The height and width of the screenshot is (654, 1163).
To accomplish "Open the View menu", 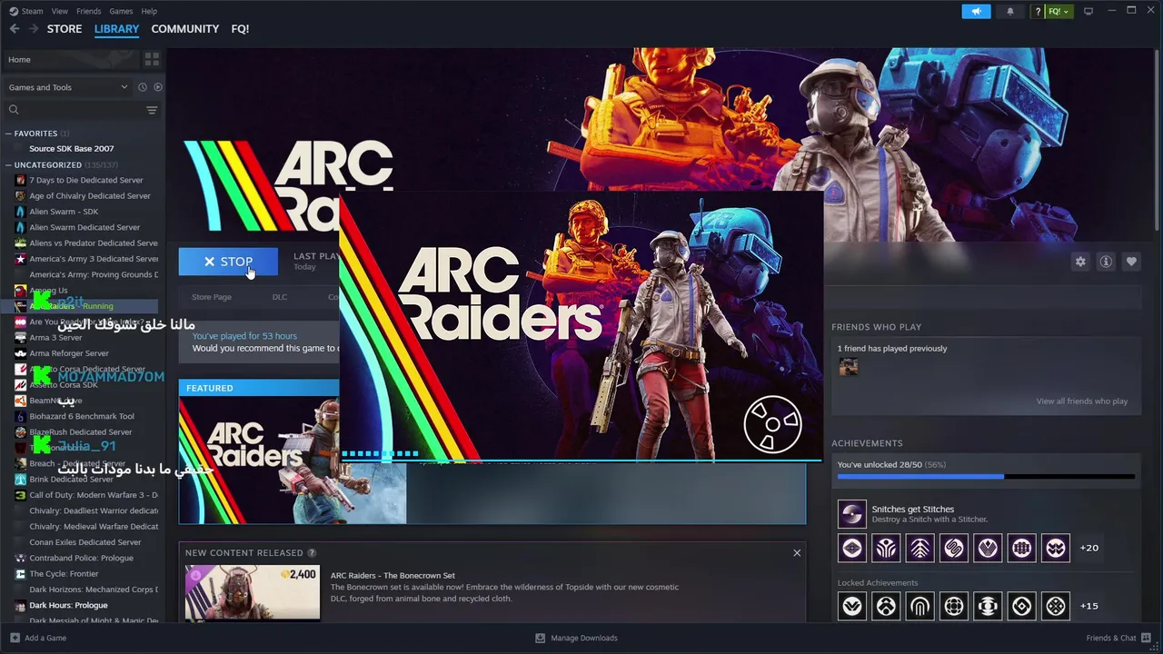I will click(x=59, y=11).
